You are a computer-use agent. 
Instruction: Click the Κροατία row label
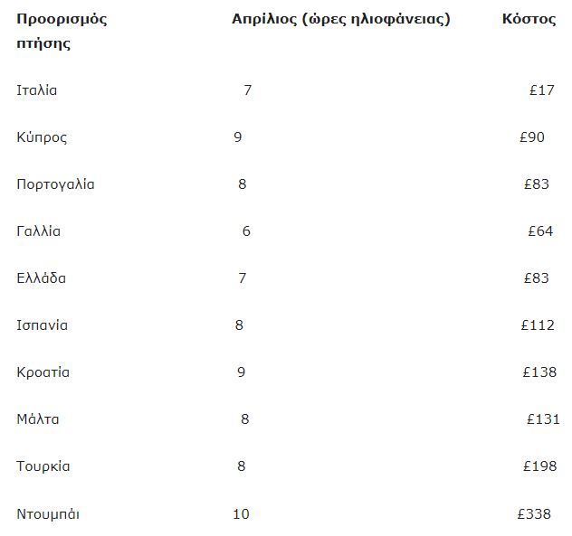pos(43,372)
